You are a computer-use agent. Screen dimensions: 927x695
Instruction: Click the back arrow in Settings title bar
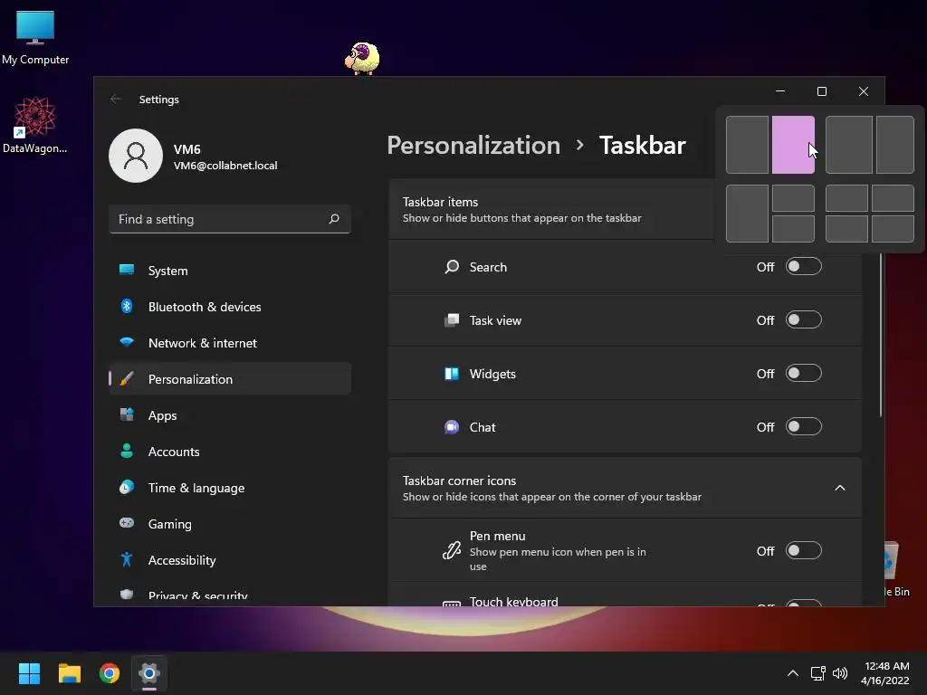[116, 100]
